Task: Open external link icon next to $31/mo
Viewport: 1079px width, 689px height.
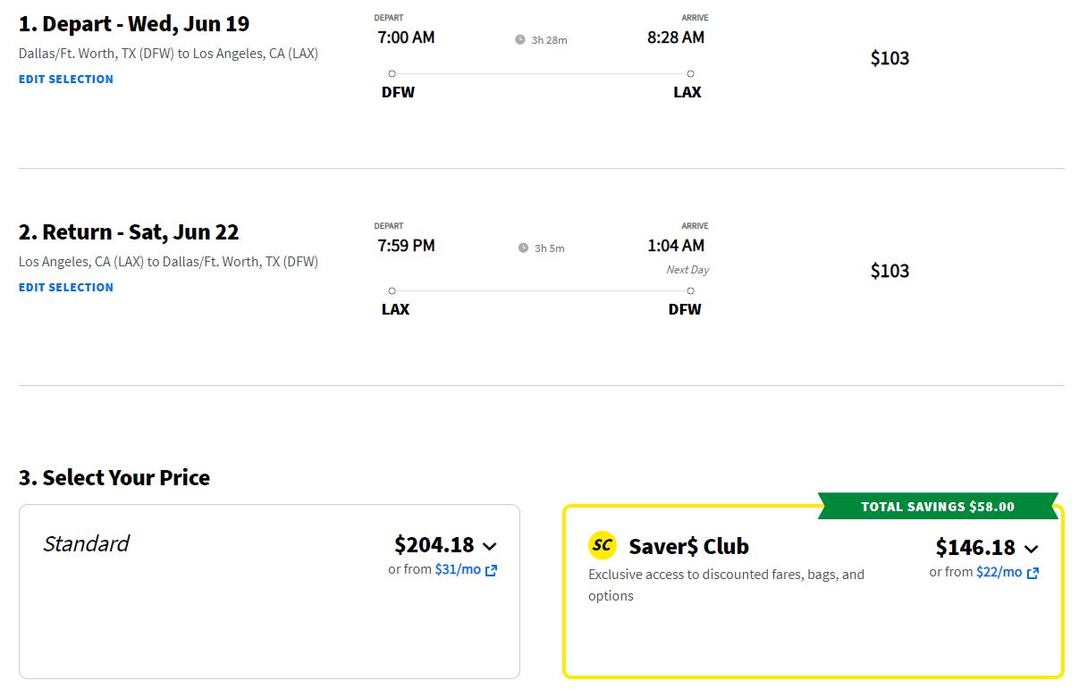Action: (491, 570)
